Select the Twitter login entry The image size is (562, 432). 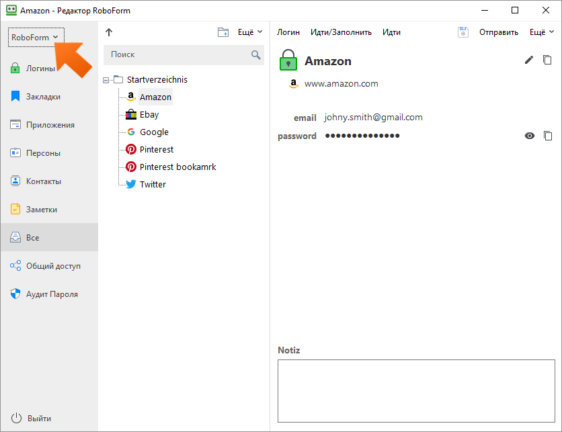(x=153, y=185)
